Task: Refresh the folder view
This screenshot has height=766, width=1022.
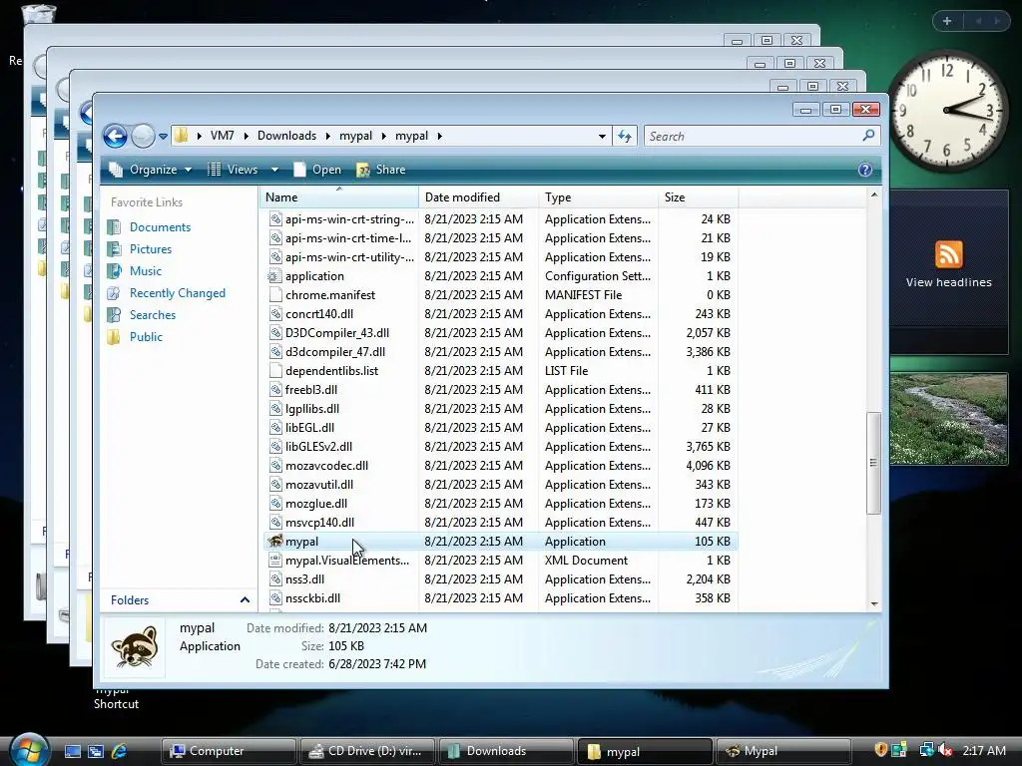Action: (625, 136)
